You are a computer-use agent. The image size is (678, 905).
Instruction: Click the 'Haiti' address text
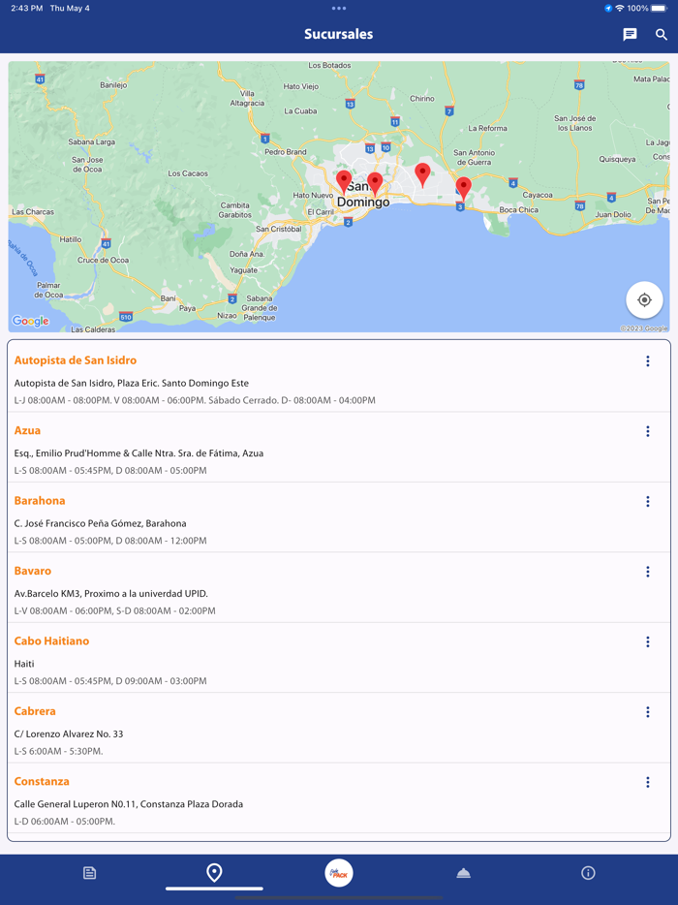coord(24,664)
